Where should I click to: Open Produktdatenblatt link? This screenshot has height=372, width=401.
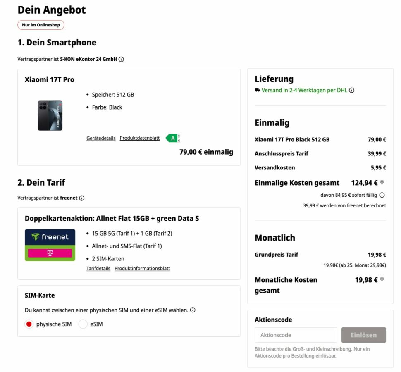point(140,138)
